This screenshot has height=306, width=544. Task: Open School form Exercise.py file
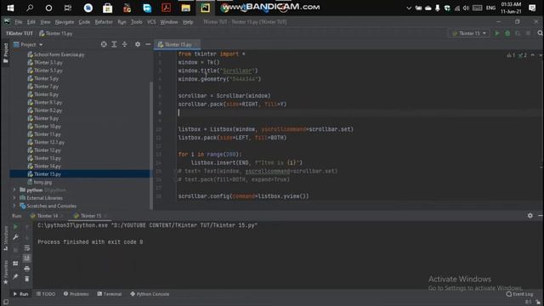coord(59,54)
